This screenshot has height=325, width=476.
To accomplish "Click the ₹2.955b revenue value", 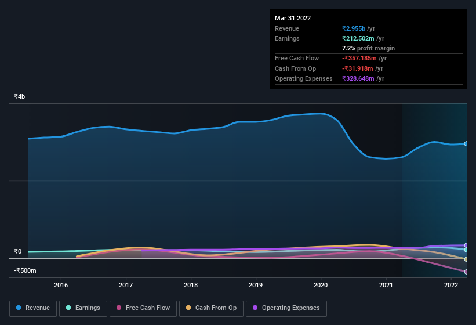I will [354, 28].
